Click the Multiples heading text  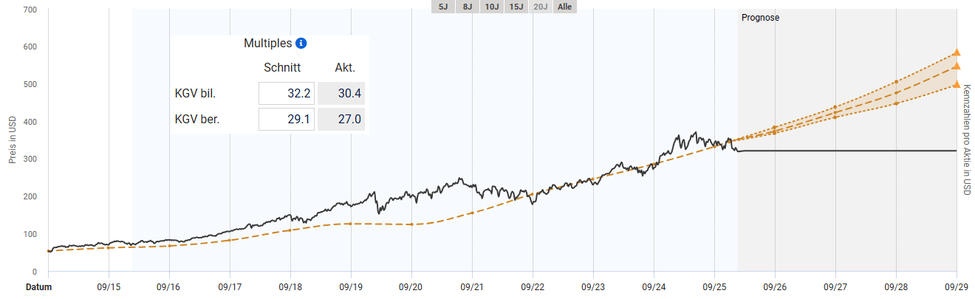267,44
